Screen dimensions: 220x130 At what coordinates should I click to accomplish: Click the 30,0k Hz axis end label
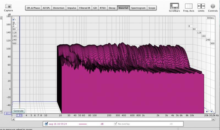point(214,115)
